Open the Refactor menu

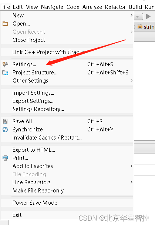pos(115,7)
